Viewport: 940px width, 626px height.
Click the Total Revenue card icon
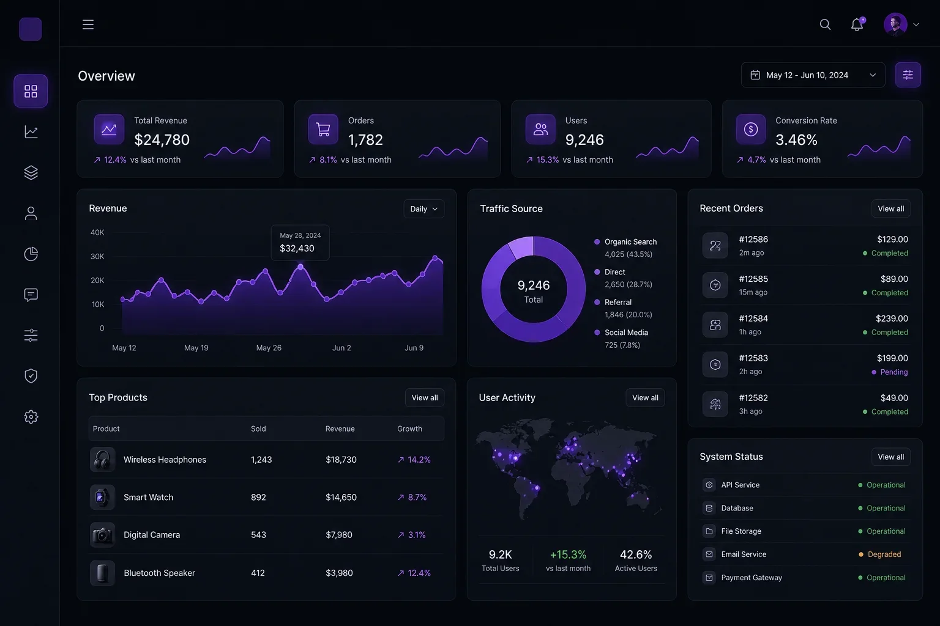(109, 130)
